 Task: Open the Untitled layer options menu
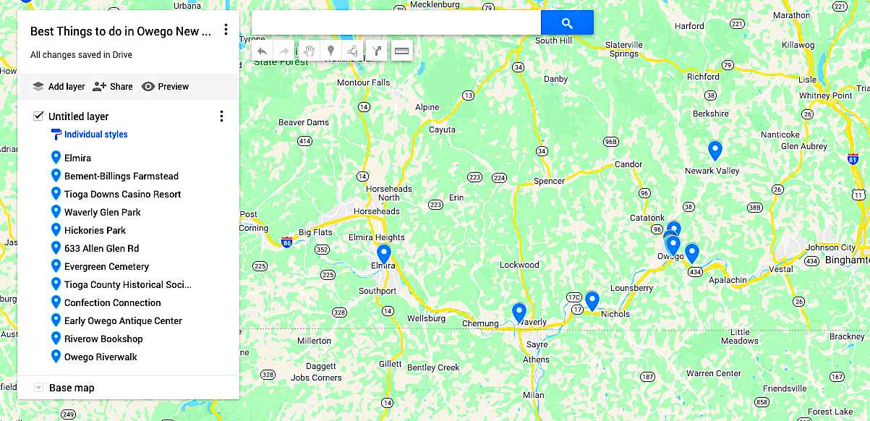[x=221, y=116]
